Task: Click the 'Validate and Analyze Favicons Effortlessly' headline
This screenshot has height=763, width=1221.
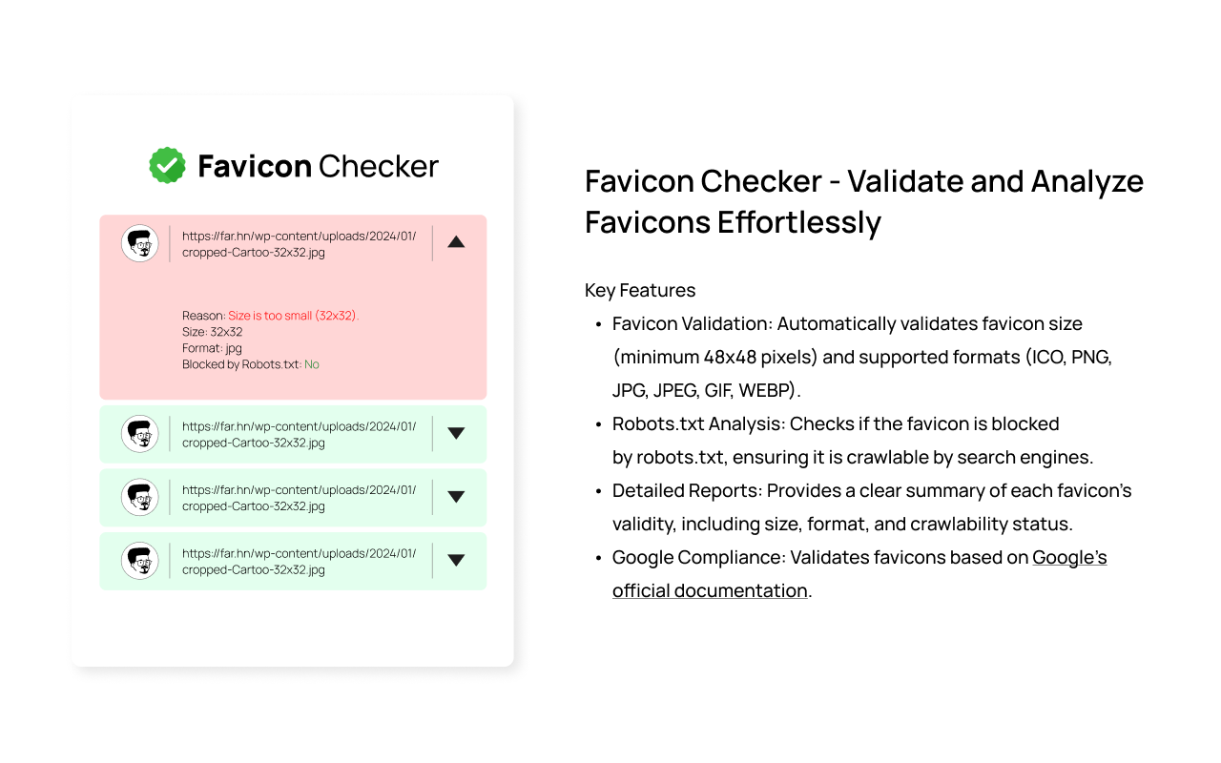Action: click(864, 201)
